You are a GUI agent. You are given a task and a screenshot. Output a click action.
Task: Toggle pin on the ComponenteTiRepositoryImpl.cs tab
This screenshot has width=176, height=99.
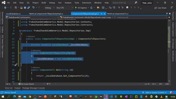tap(101, 14)
